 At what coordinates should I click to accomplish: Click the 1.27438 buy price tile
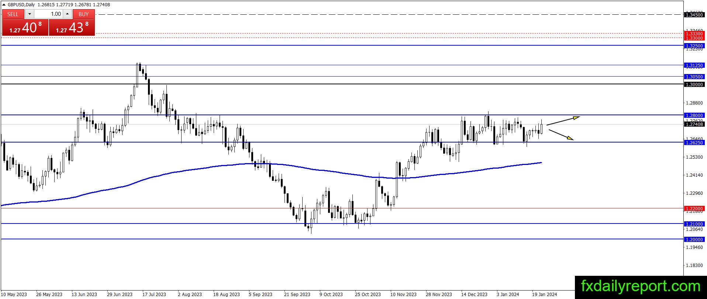[x=72, y=28]
